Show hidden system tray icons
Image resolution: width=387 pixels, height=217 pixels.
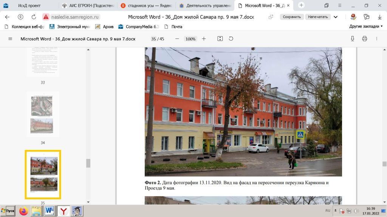click(335, 211)
